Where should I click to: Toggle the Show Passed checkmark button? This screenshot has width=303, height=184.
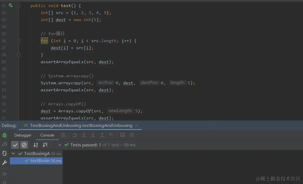15,145
